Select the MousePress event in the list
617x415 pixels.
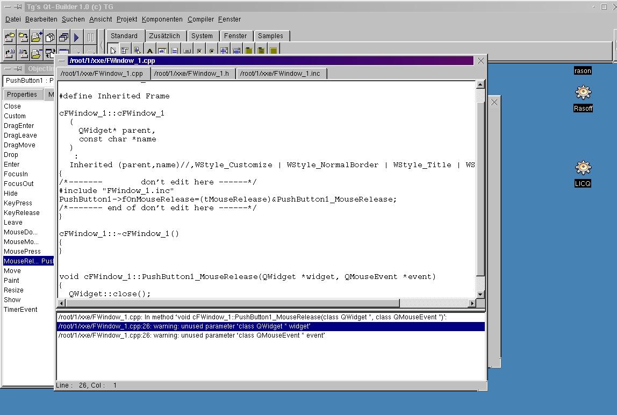(x=22, y=252)
